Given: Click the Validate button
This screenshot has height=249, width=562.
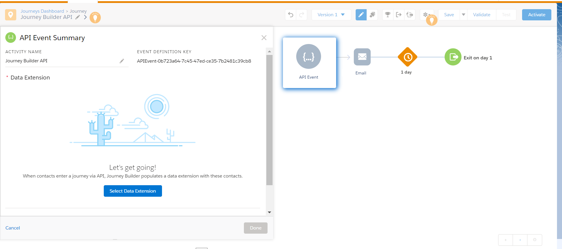Looking at the screenshot, I should (482, 15).
